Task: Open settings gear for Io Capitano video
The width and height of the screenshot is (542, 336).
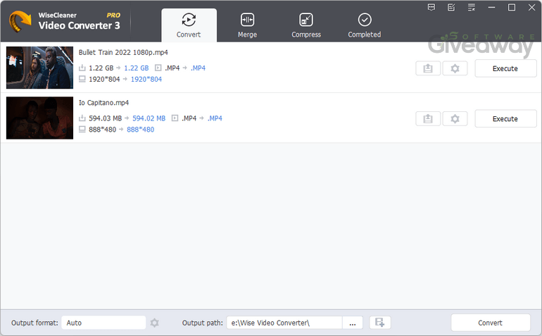Action: click(x=455, y=119)
